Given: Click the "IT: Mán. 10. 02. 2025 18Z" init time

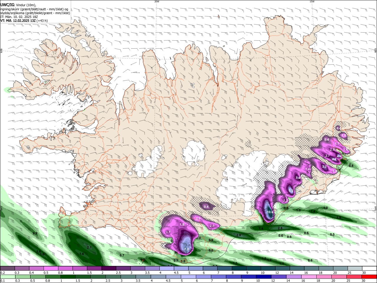Looking at the screenshot, I should click(x=19, y=17).
